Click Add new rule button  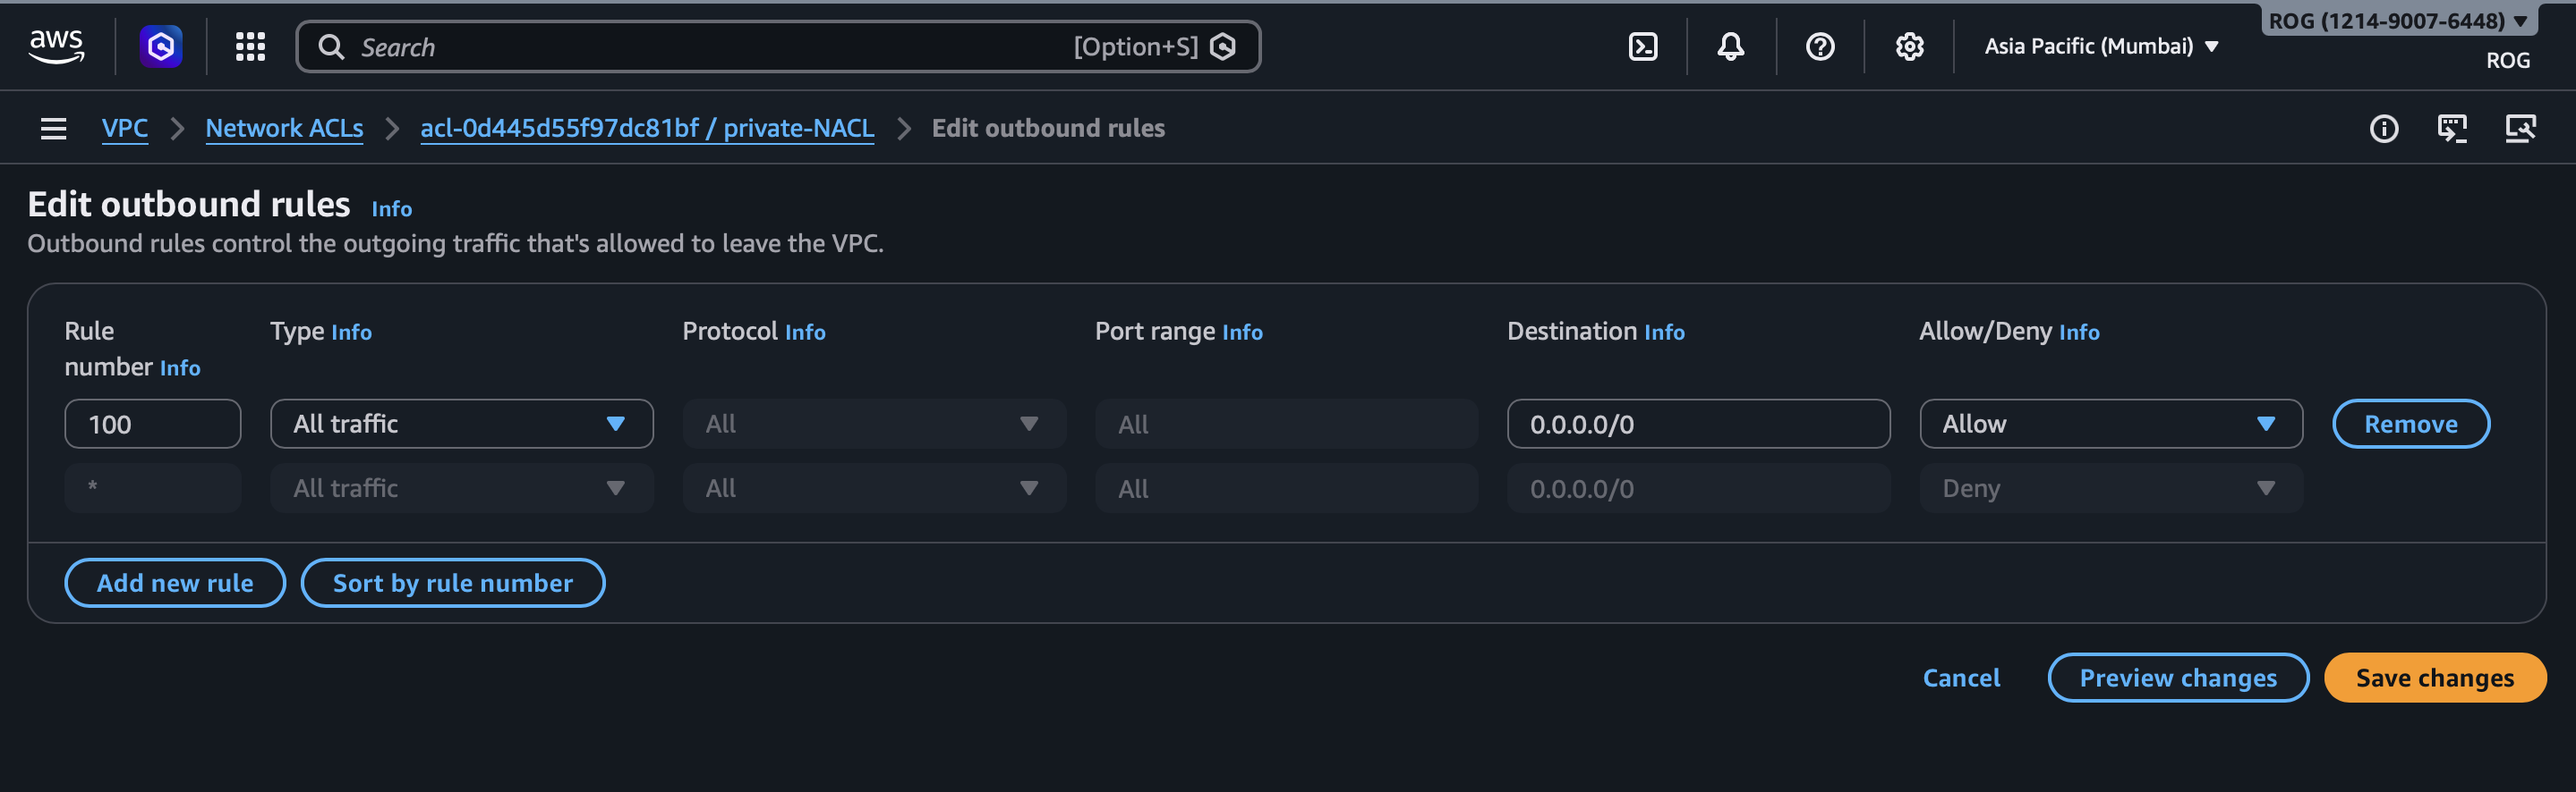(x=175, y=582)
